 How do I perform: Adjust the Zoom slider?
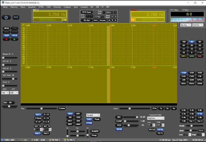pyautogui.click(x=135, y=109)
